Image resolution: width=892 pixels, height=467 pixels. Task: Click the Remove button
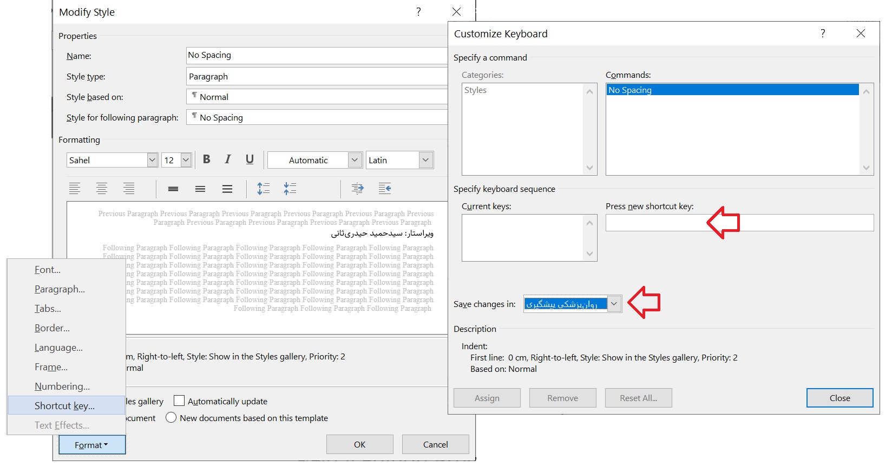[563, 398]
